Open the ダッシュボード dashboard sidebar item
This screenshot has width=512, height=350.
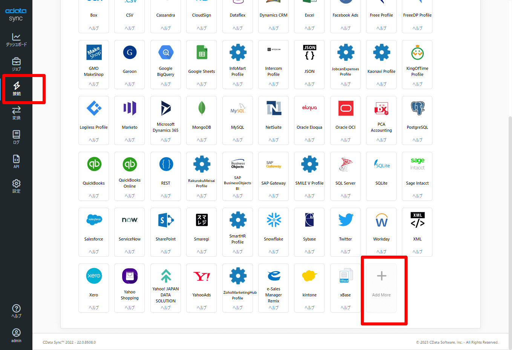point(16,40)
